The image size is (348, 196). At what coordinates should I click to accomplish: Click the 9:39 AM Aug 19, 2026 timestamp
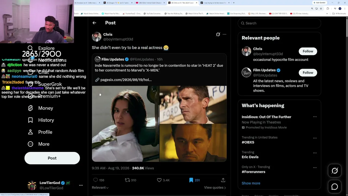(111, 168)
